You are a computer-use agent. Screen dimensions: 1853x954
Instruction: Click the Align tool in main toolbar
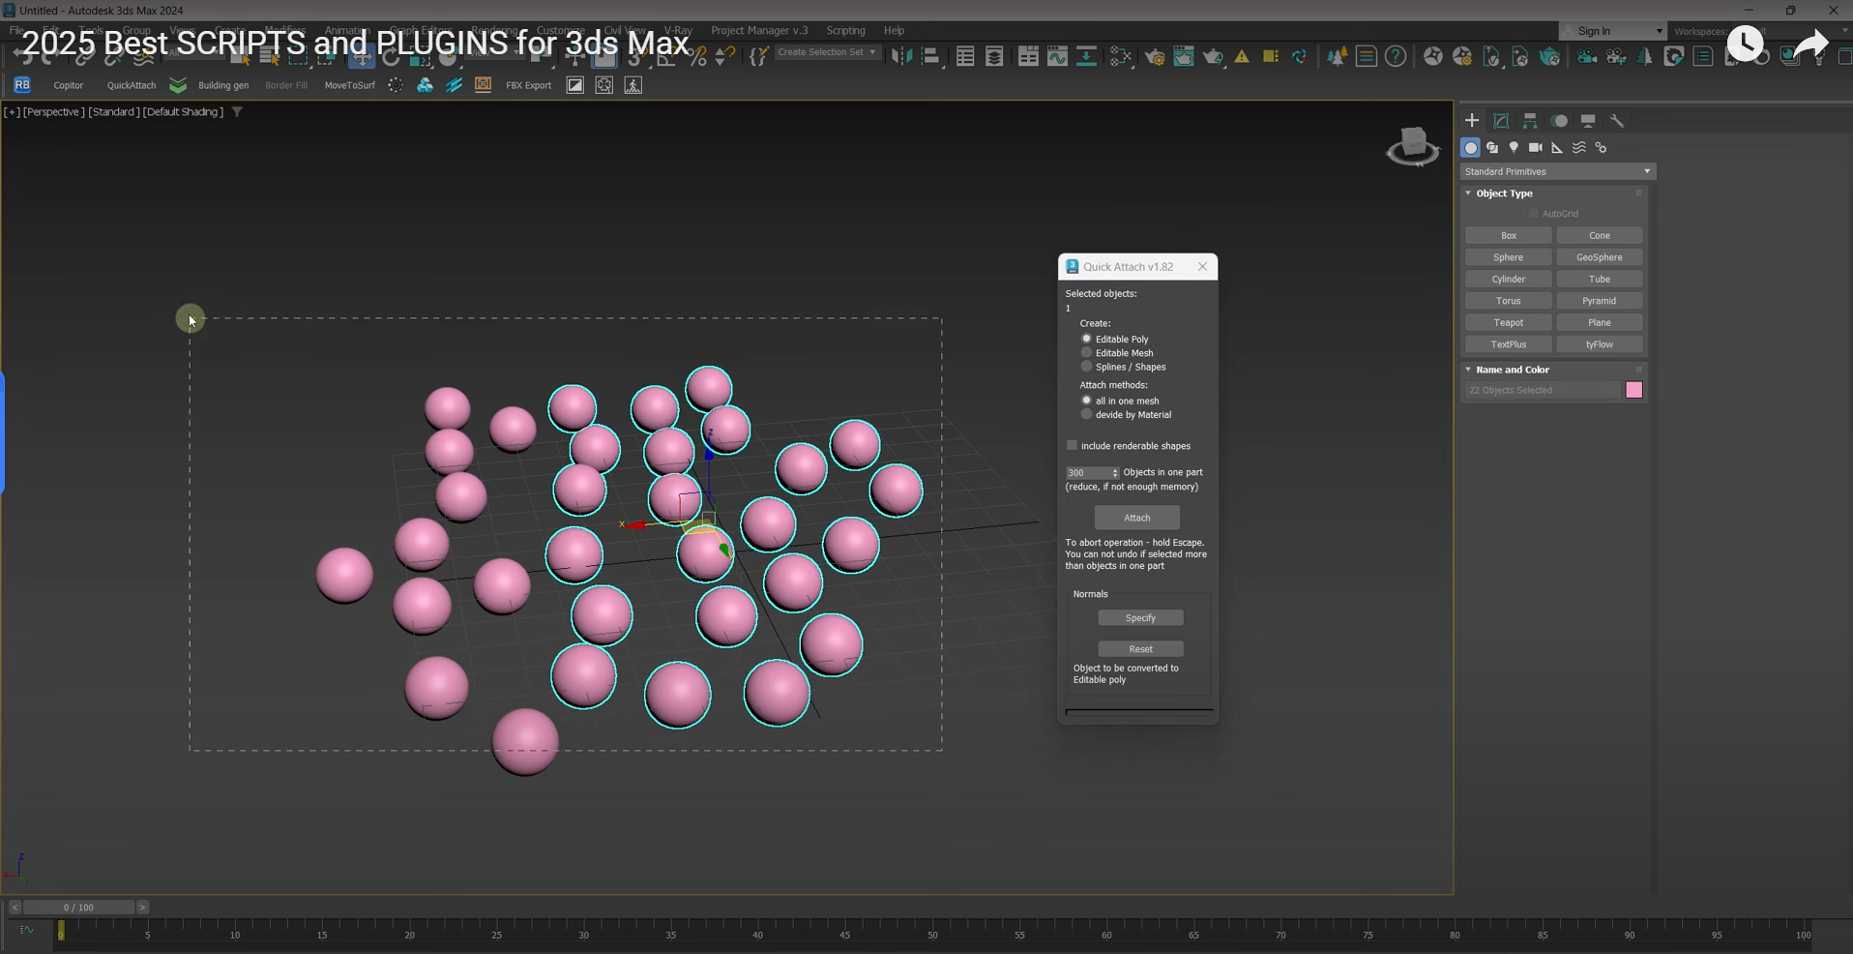pyautogui.click(x=931, y=57)
